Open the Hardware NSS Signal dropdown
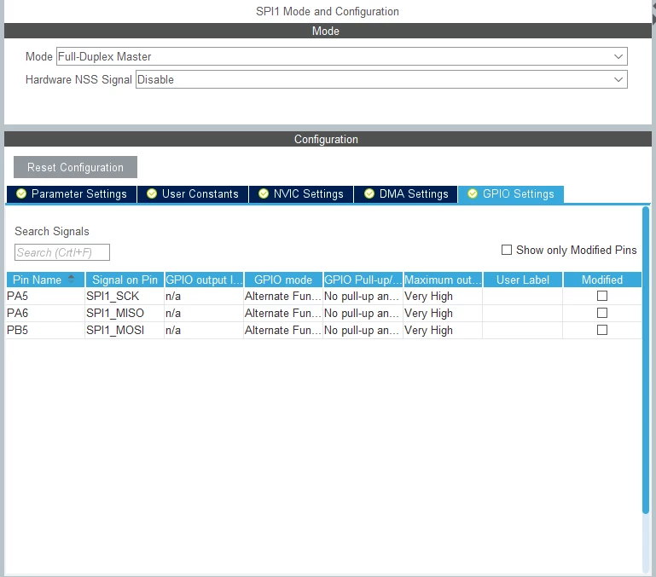 pyautogui.click(x=381, y=79)
